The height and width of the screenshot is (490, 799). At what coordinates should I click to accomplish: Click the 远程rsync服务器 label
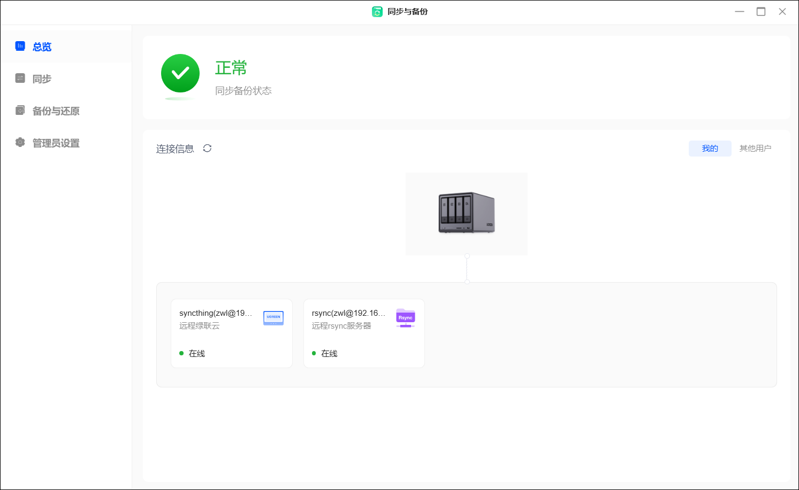341,326
